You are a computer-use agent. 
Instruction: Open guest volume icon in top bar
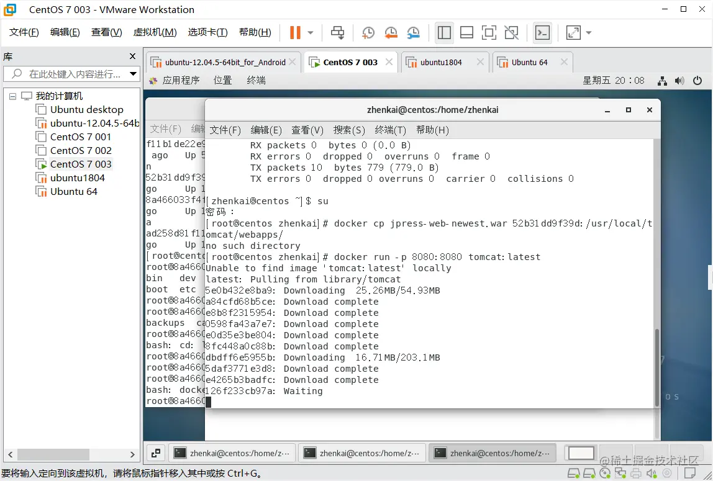click(x=679, y=81)
